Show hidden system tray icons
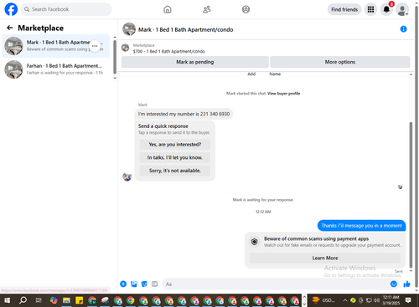Viewport: 419px width, 307px height. click(x=345, y=300)
